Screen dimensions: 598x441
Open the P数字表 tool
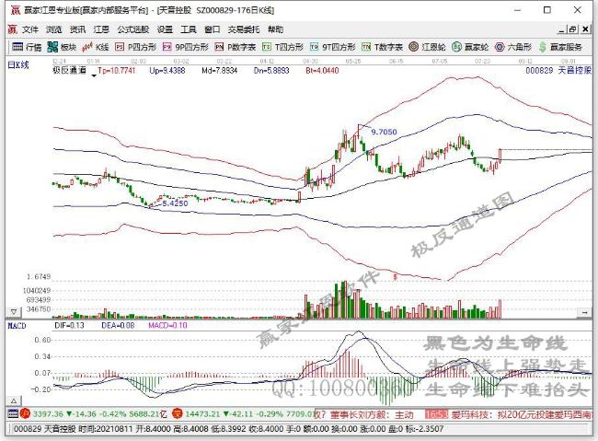[235, 47]
